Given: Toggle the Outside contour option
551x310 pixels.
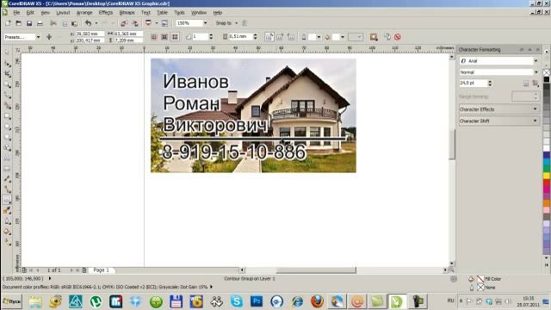Looking at the screenshot, I should pyautogui.click(x=175, y=37).
